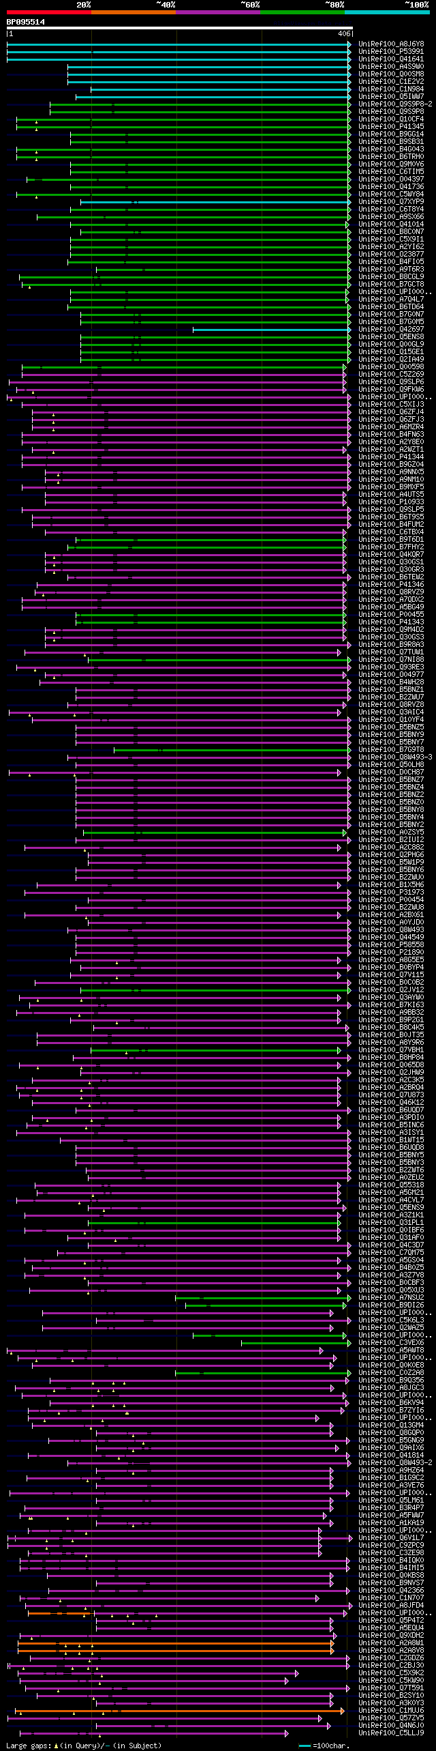Image resolution: width=436 pixels, height=1751 pixels.
Task: Click label UniRef100_Q7NI88
Action: coord(391,660)
